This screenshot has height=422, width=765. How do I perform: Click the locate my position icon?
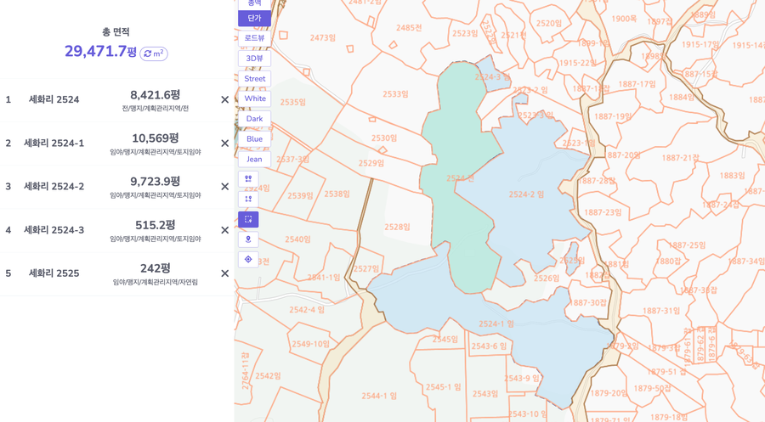click(248, 260)
